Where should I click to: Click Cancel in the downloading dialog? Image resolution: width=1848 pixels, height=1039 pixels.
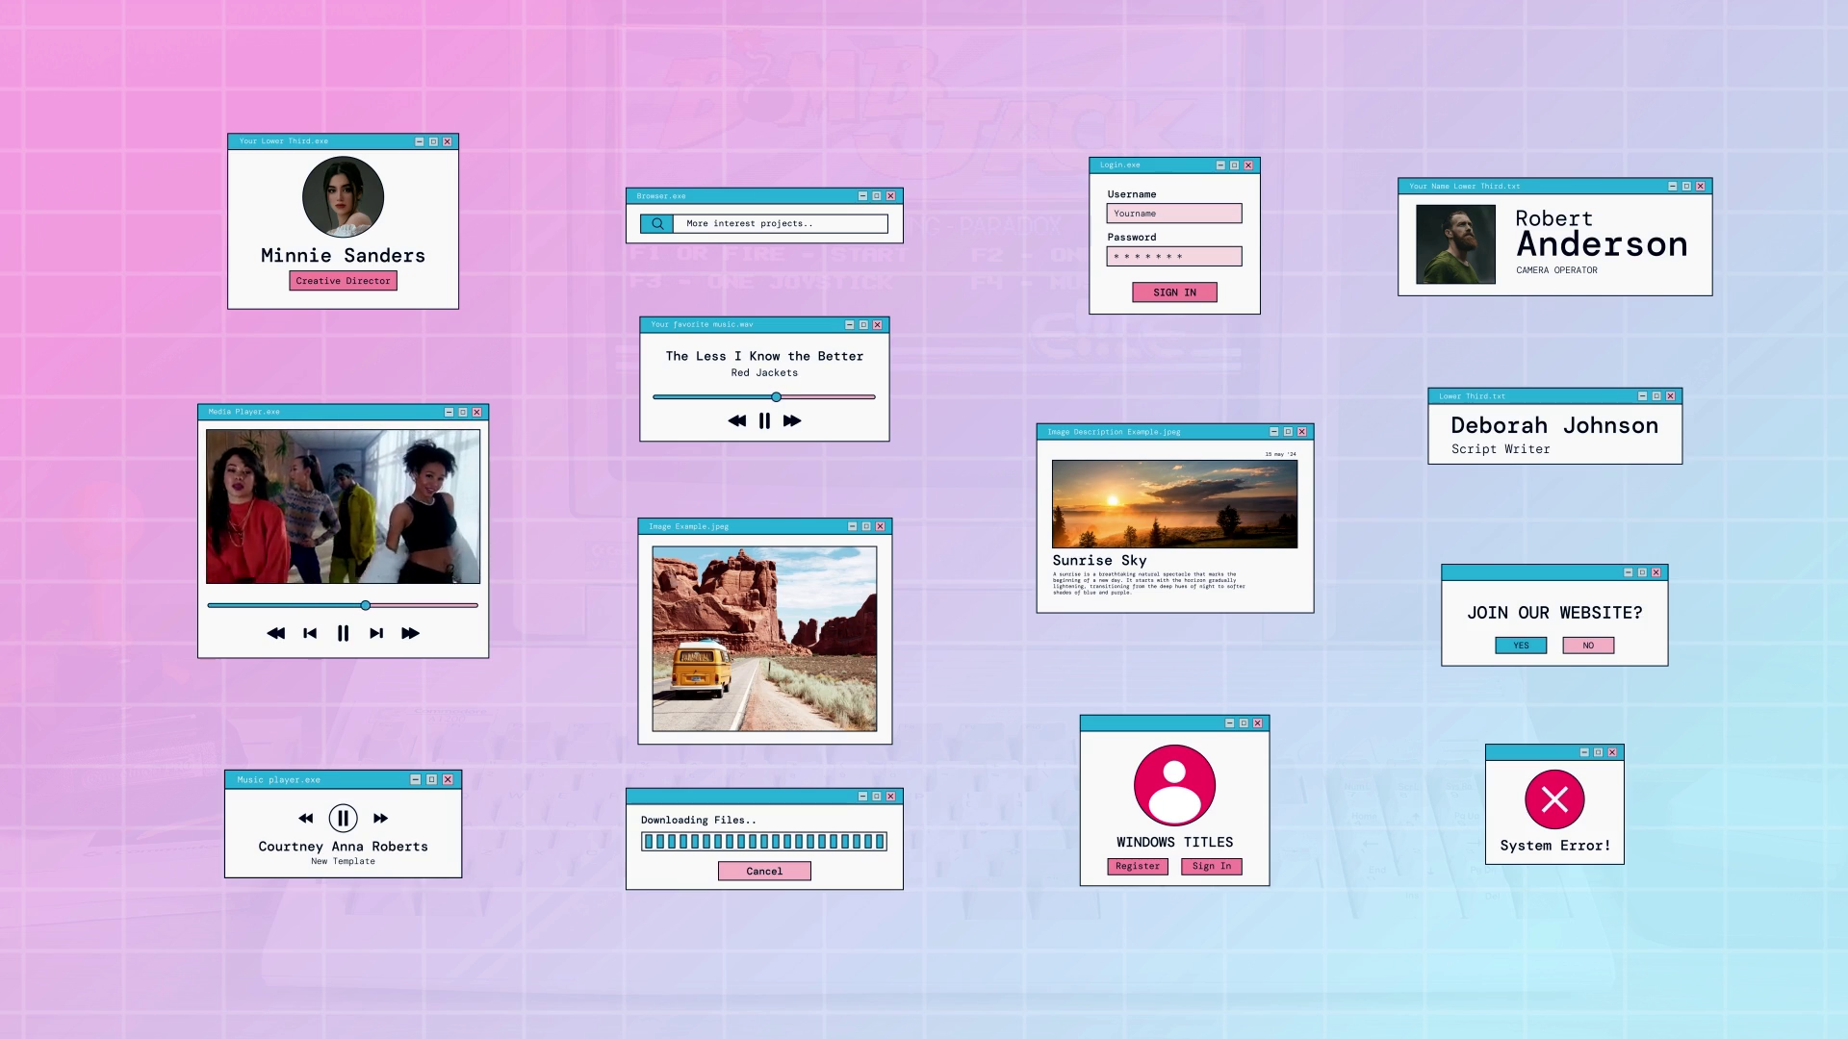[764, 871]
